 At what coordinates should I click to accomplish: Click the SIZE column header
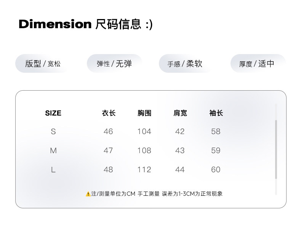click(x=53, y=113)
